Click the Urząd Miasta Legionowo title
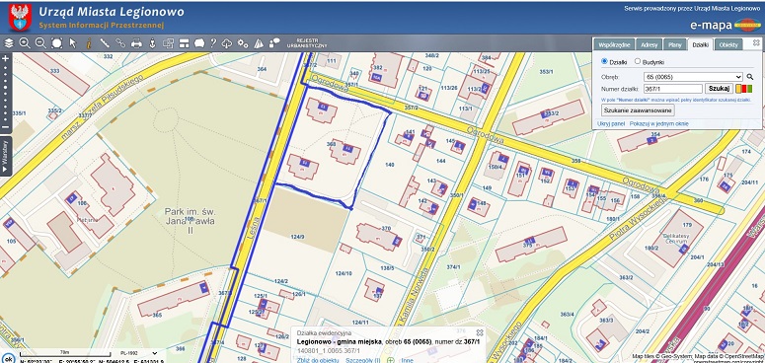 [112, 11]
